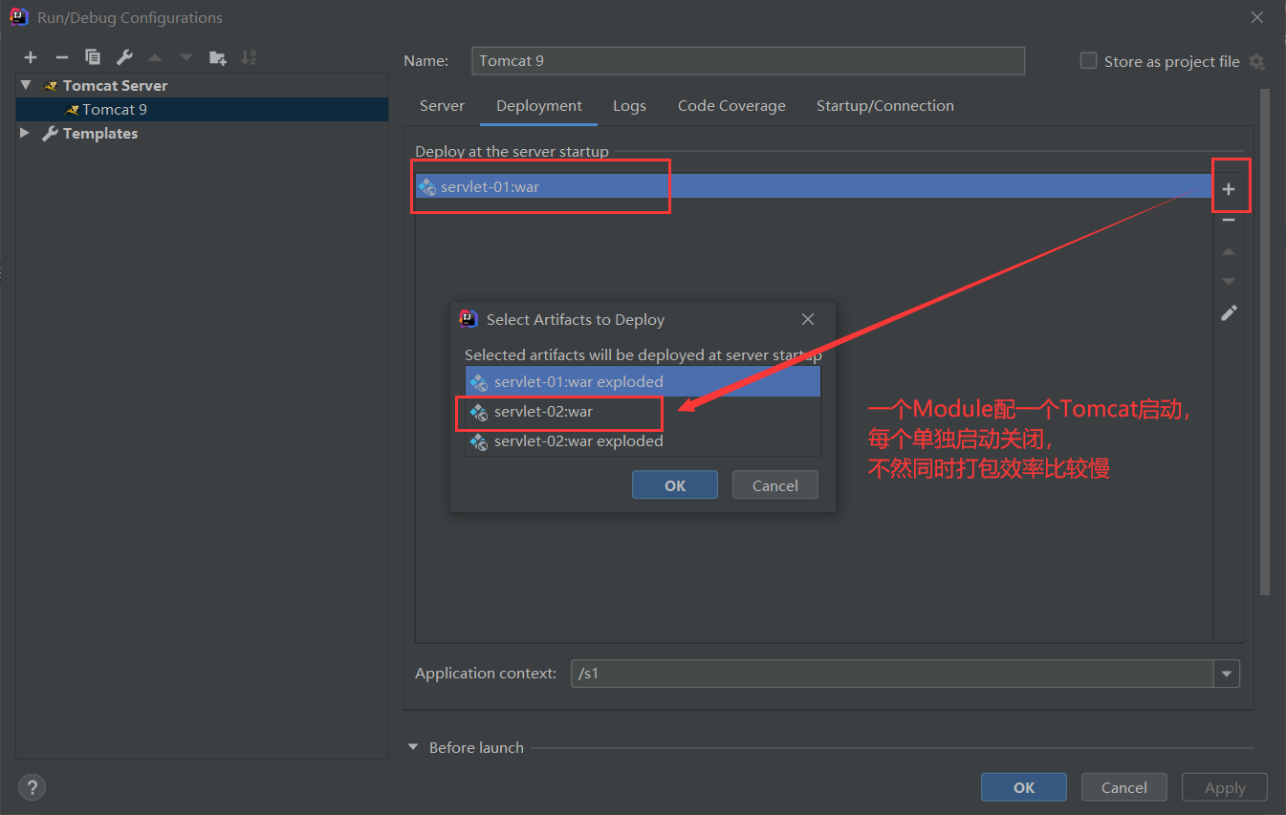Close the Run/Debug Configurations window
The height and width of the screenshot is (815, 1286).
(1256, 17)
